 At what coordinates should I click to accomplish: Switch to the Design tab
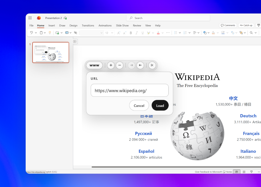[73, 25]
